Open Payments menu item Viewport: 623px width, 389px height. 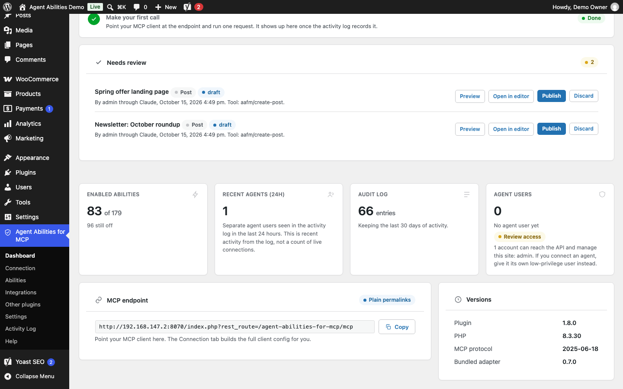coord(35,108)
